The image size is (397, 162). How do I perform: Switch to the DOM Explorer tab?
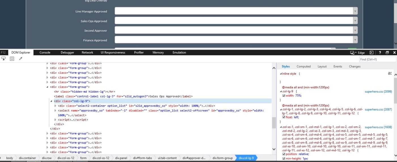coord(21,52)
